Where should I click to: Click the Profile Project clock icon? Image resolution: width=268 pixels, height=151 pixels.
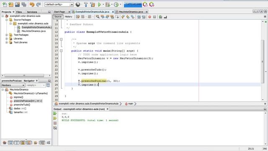coord(116,5)
